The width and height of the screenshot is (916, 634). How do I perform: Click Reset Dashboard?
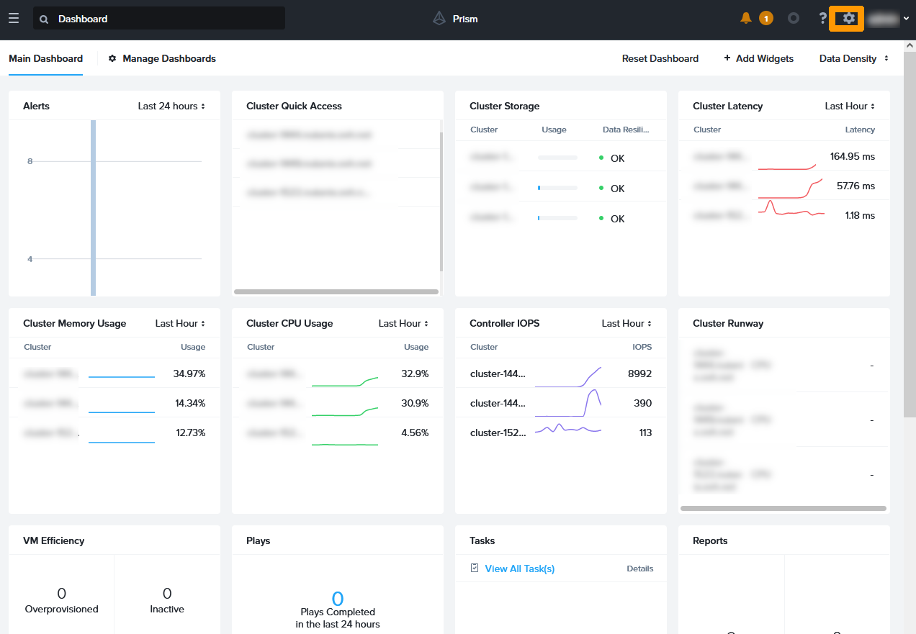(660, 58)
